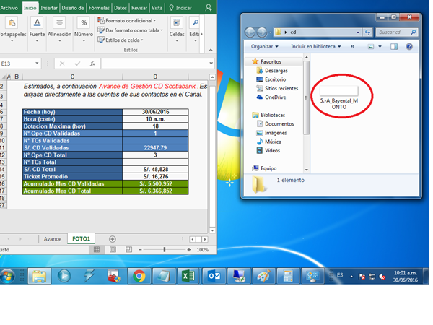The image size is (433, 325).
Task: Switch to the Vista ribbon tab
Action: 157,8
